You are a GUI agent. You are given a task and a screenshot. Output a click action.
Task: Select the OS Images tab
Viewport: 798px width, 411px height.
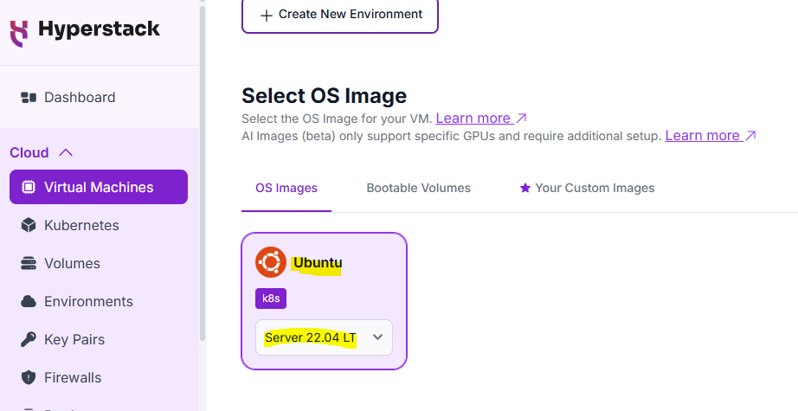[286, 188]
